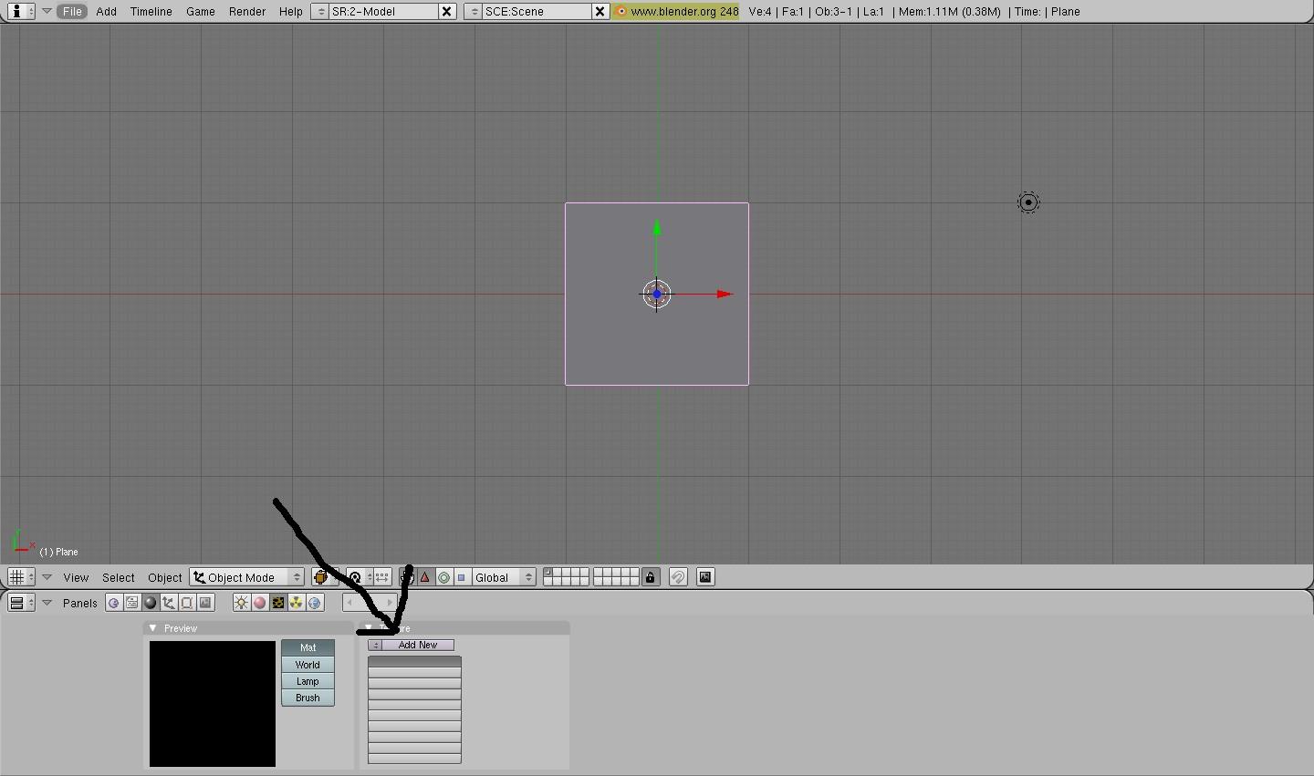Enable the scale manipulator square icon
Image resolution: width=1314 pixels, height=776 pixels.
coord(461,577)
